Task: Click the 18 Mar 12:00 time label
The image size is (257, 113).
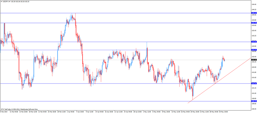Action: (x=32, y=112)
